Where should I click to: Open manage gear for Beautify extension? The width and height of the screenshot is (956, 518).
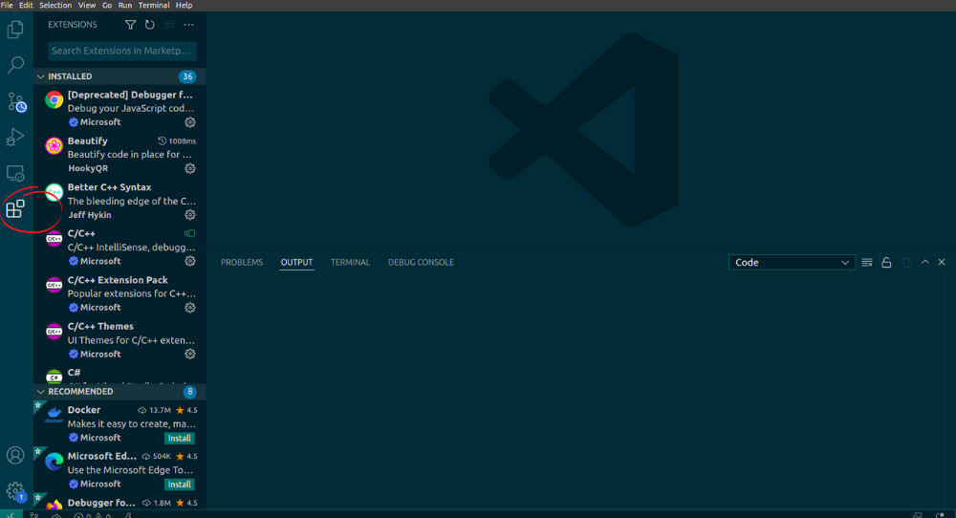(x=190, y=169)
